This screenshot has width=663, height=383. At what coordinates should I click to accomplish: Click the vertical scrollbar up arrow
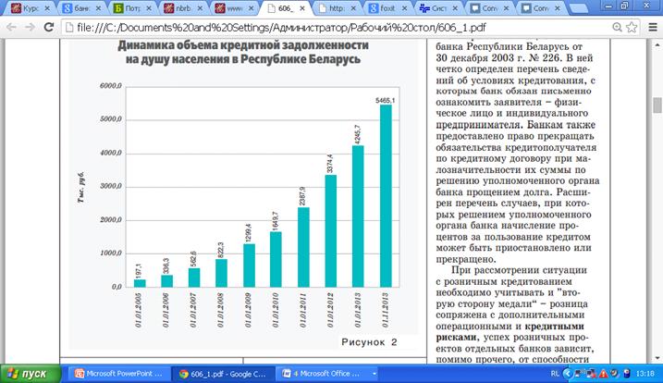657,45
